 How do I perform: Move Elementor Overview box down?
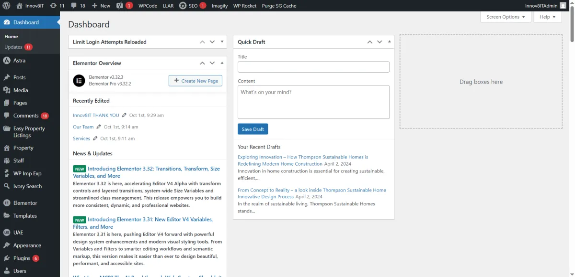point(212,63)
